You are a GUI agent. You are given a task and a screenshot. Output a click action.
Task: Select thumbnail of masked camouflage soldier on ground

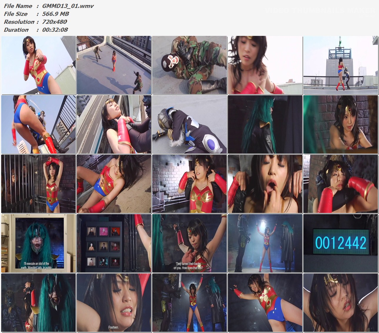pos(190,65)
